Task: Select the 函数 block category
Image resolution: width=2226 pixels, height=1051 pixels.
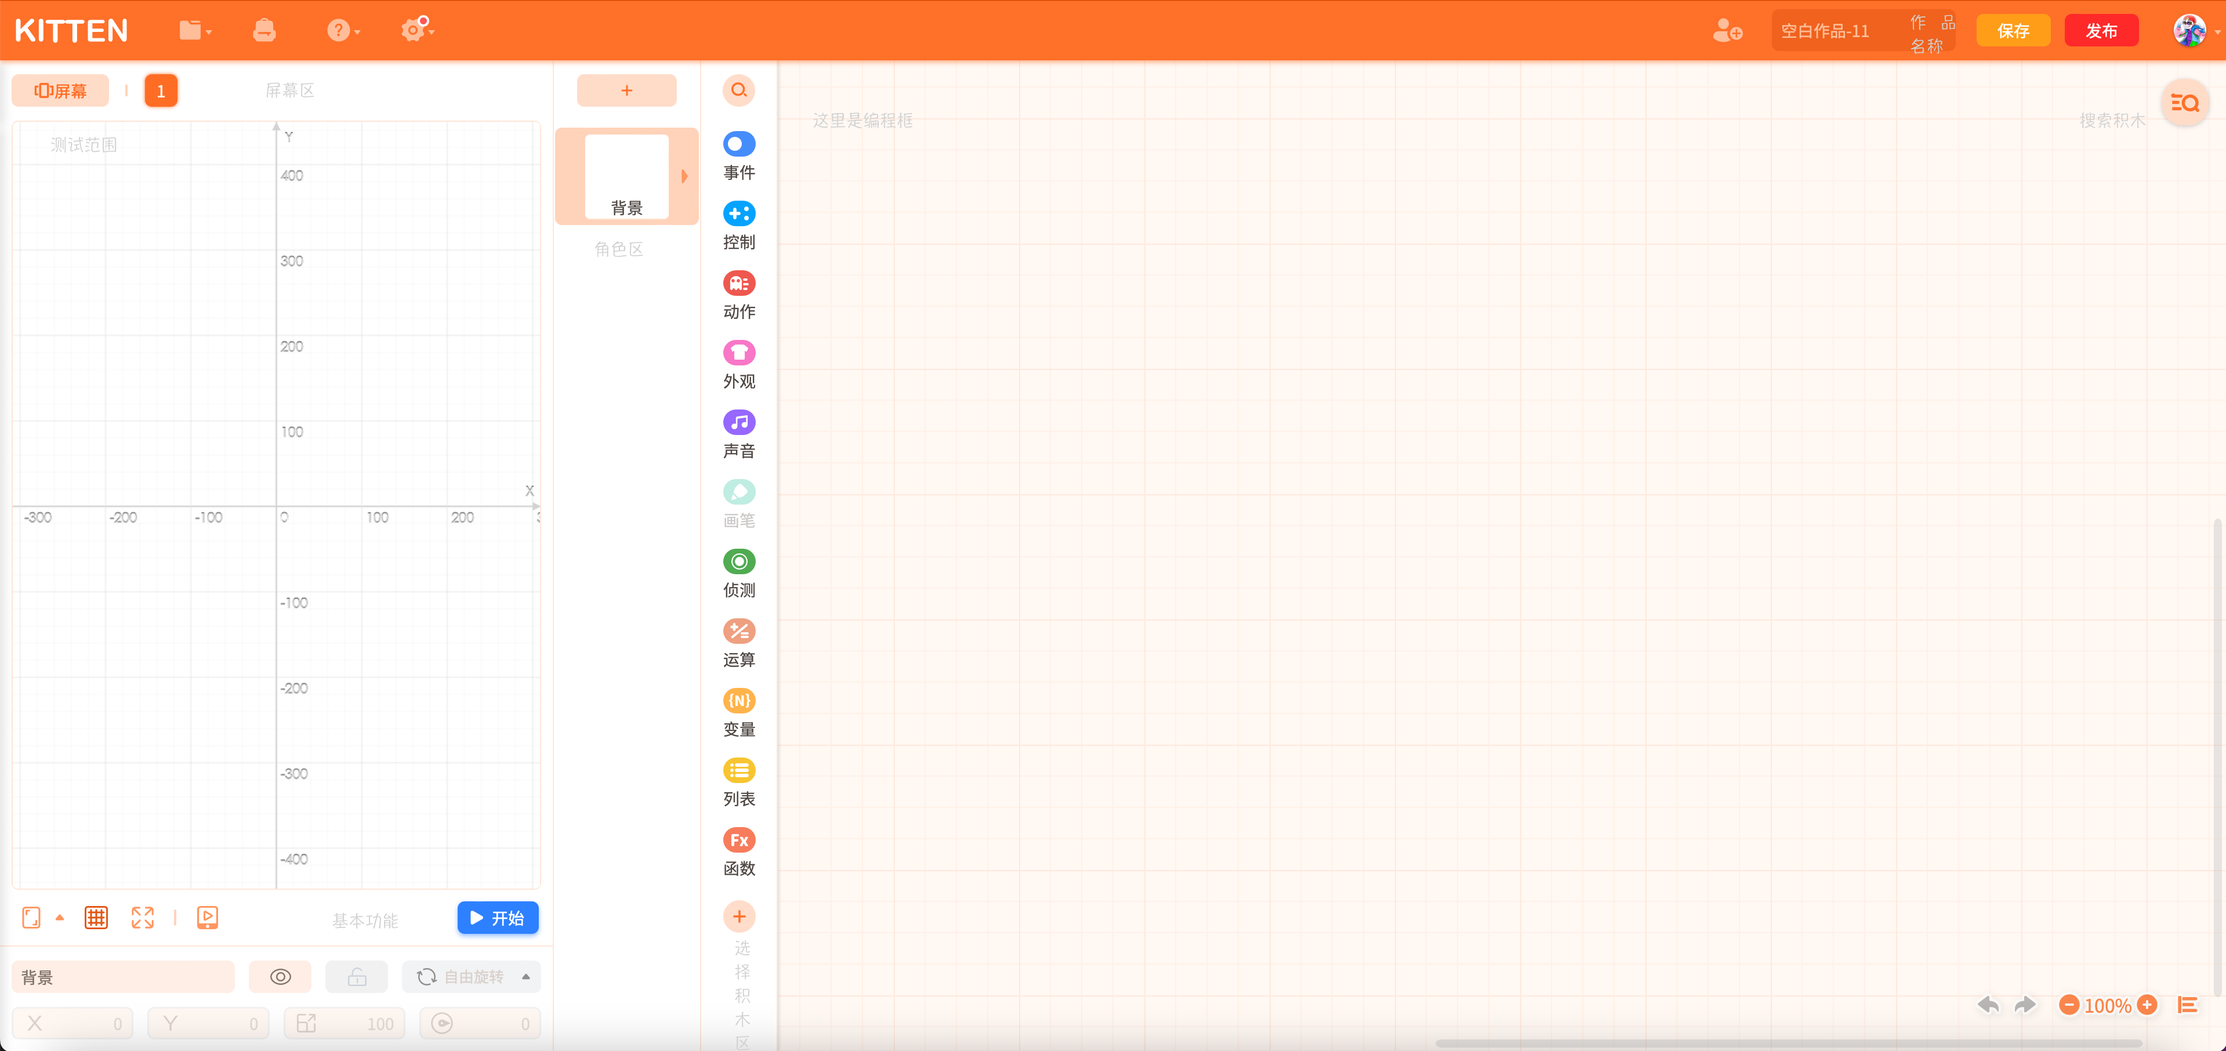Action: (x=739, y=851)
